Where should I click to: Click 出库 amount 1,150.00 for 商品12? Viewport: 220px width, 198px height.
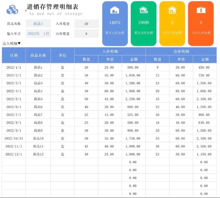point(205,154)
